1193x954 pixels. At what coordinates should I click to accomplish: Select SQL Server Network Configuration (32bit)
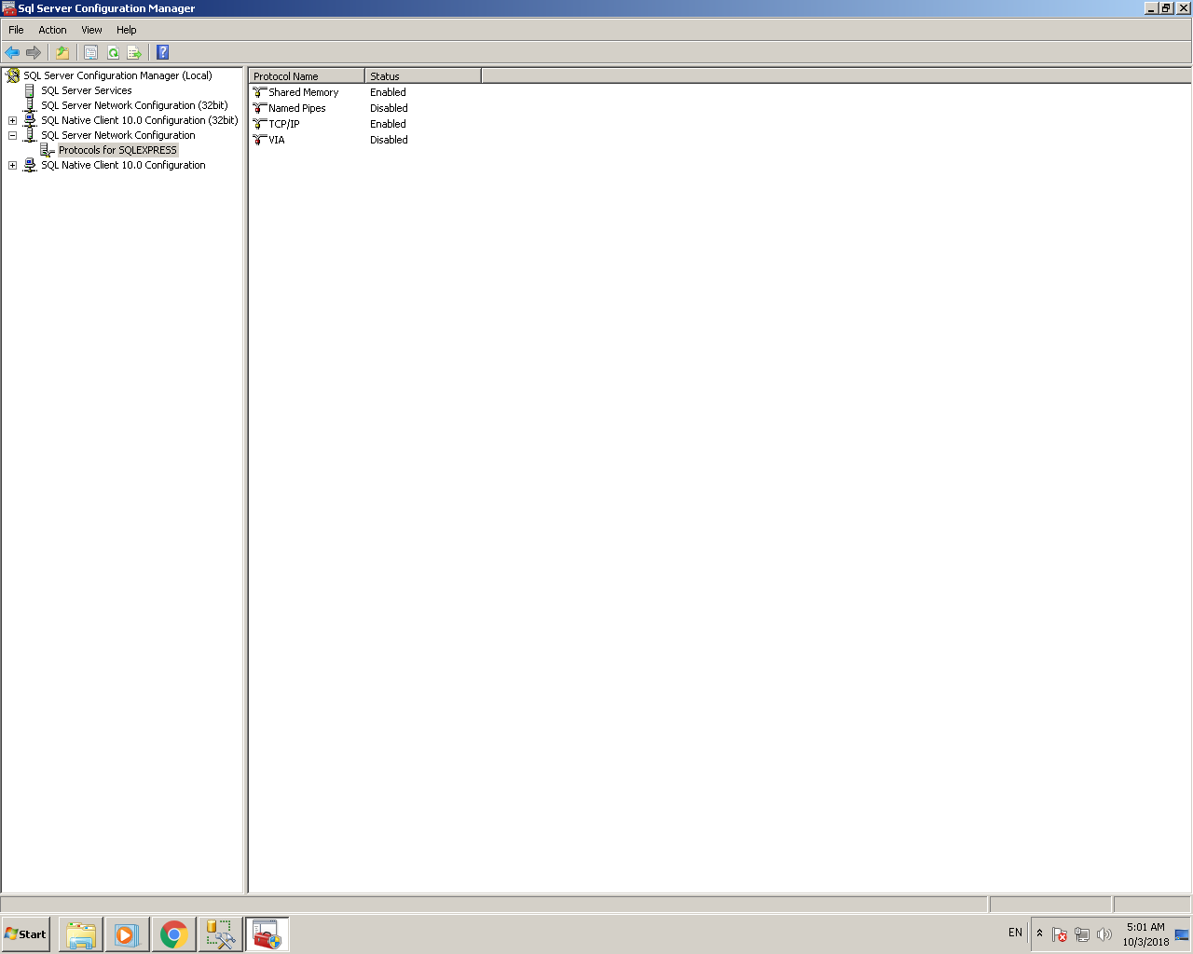pos(134,105)
